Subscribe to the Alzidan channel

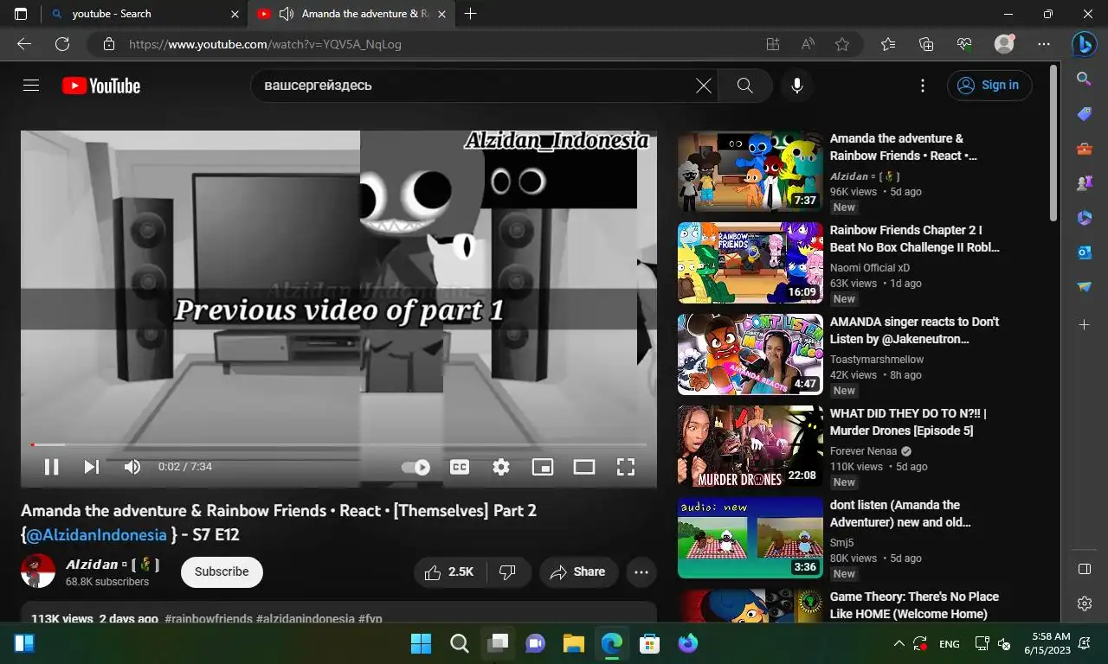[x=222, y=571]
